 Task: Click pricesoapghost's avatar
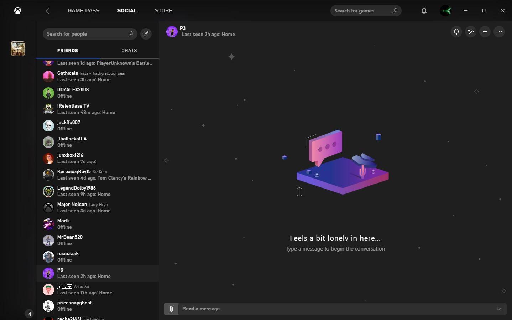coord(48,306)
